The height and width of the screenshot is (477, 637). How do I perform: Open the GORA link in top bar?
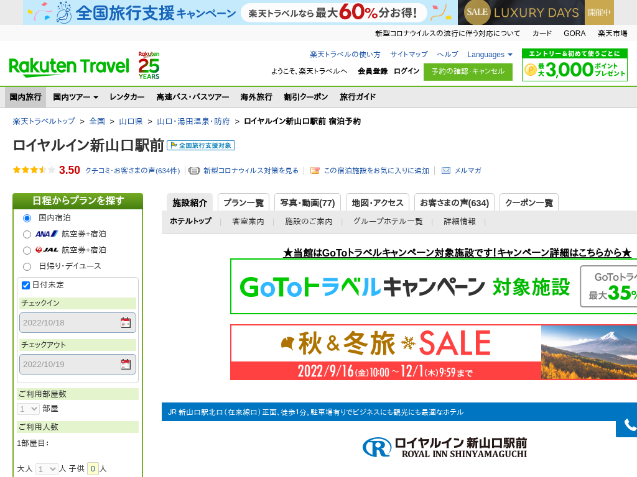pos(574,34)
